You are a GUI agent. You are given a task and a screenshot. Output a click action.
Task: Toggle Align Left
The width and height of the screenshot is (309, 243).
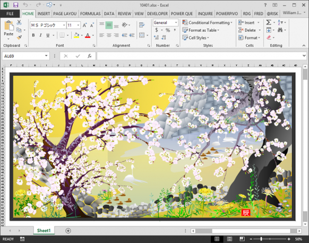point(102,35)
